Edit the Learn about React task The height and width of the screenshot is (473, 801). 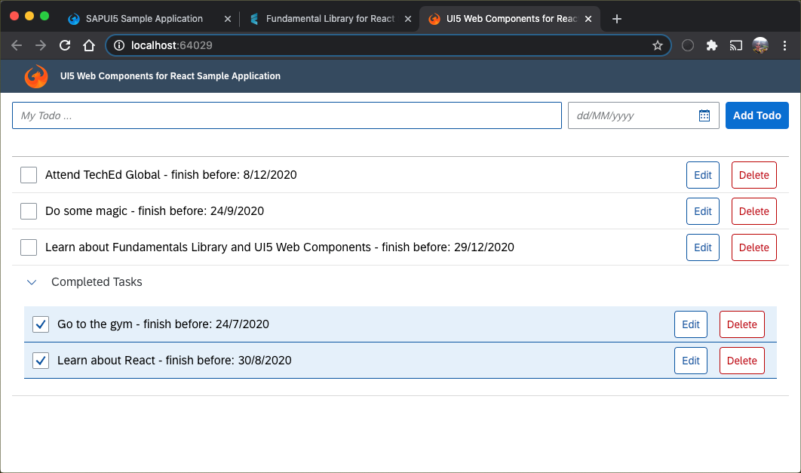(x=691, y=361)
